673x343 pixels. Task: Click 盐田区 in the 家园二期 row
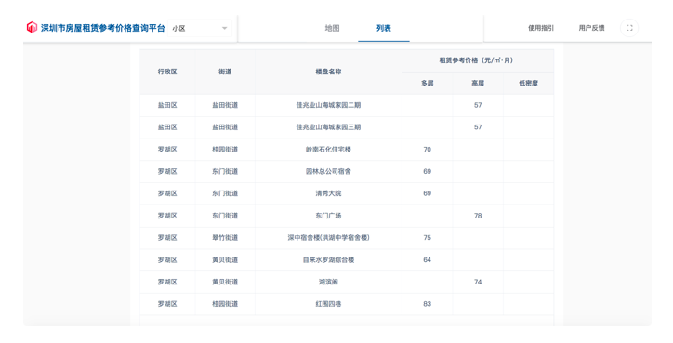click(167, 105)
